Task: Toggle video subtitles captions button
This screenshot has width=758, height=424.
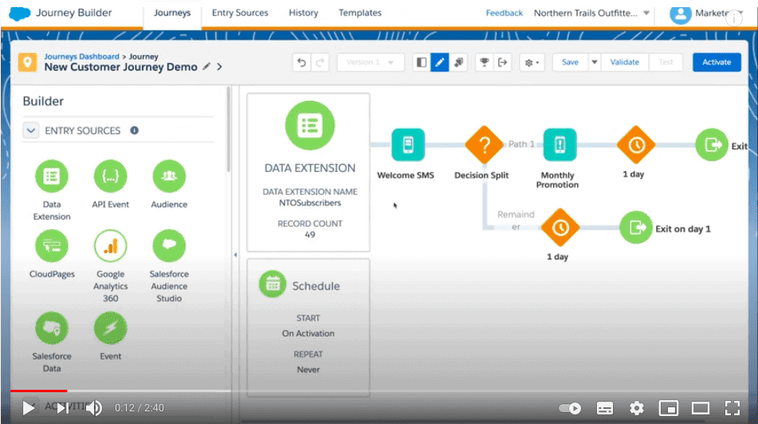Action: (605, 408)
